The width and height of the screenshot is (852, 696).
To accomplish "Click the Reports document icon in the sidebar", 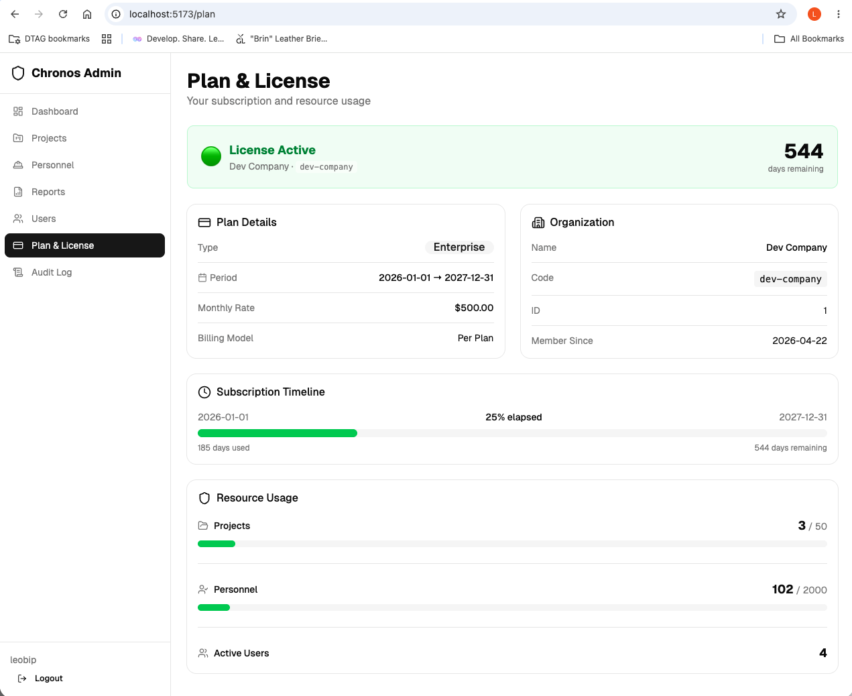I will (18, 192).
